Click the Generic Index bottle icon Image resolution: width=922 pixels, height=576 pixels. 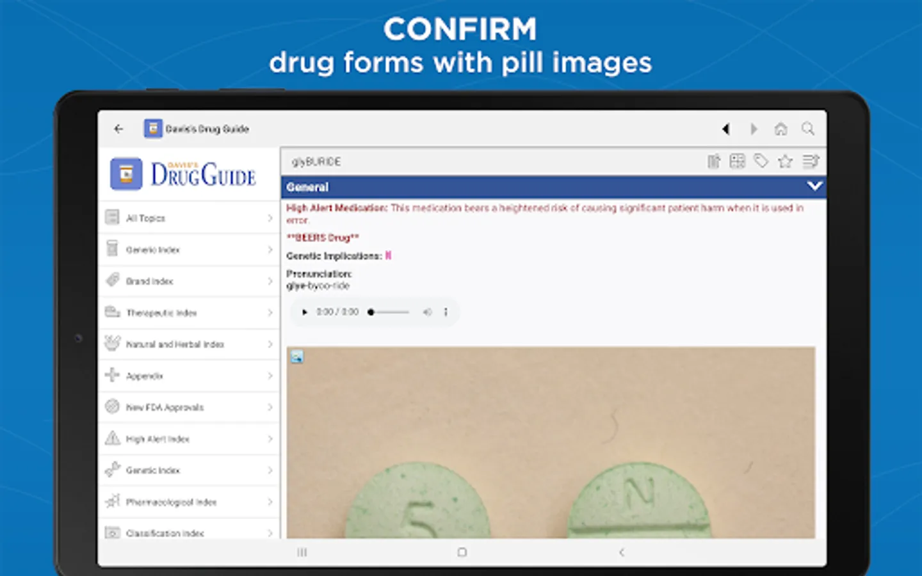[112, 248]
